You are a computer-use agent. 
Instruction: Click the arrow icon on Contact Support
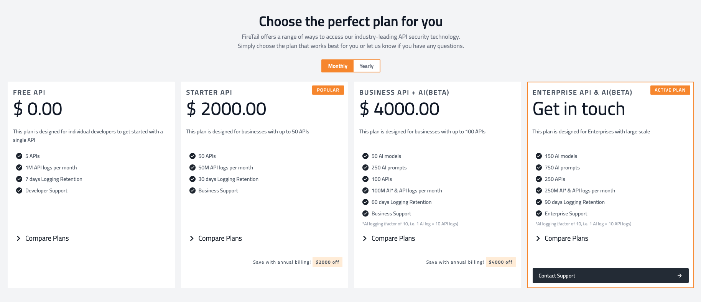point(680,276)
